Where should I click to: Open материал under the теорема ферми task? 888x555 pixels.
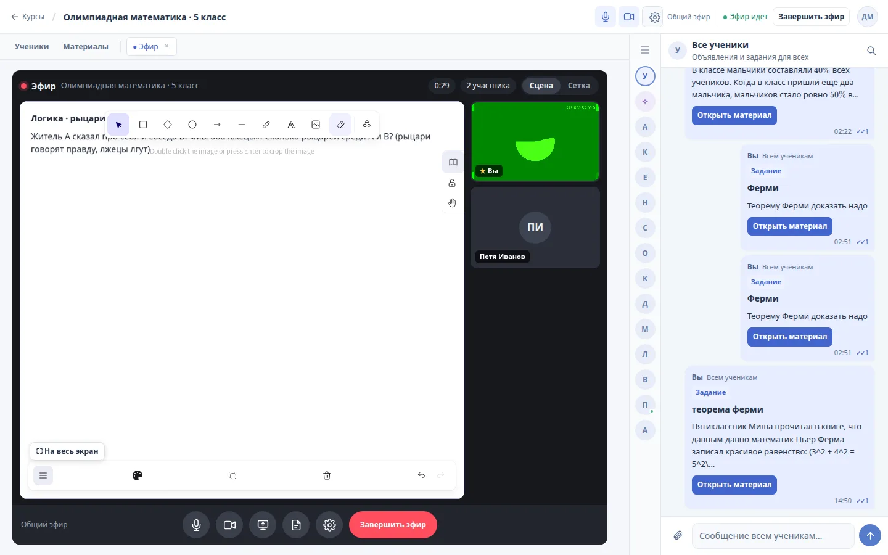pos(734,485)
